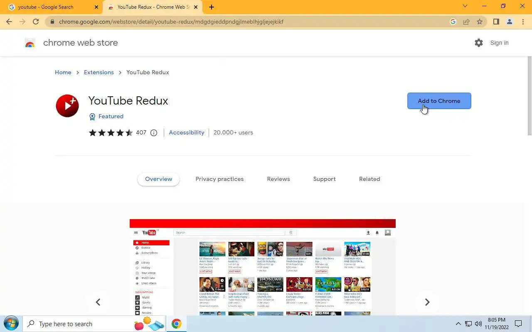Show hidden system tray icons

[x=458, y=324]
